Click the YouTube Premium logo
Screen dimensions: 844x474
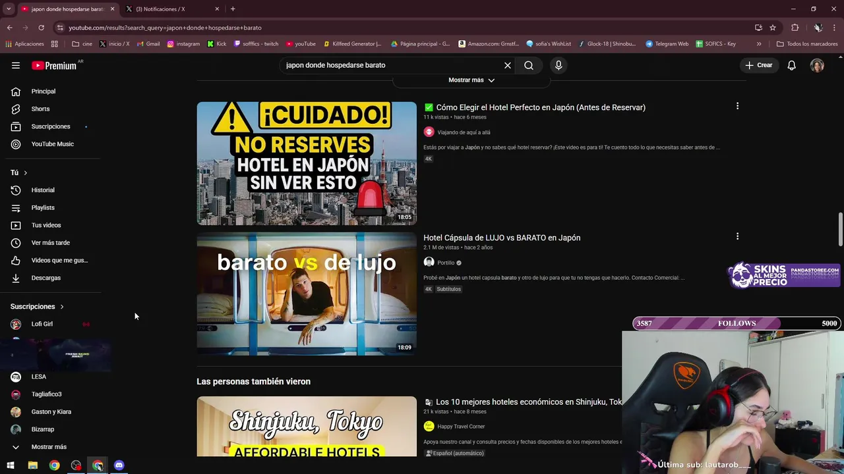[x=54, y=65]
